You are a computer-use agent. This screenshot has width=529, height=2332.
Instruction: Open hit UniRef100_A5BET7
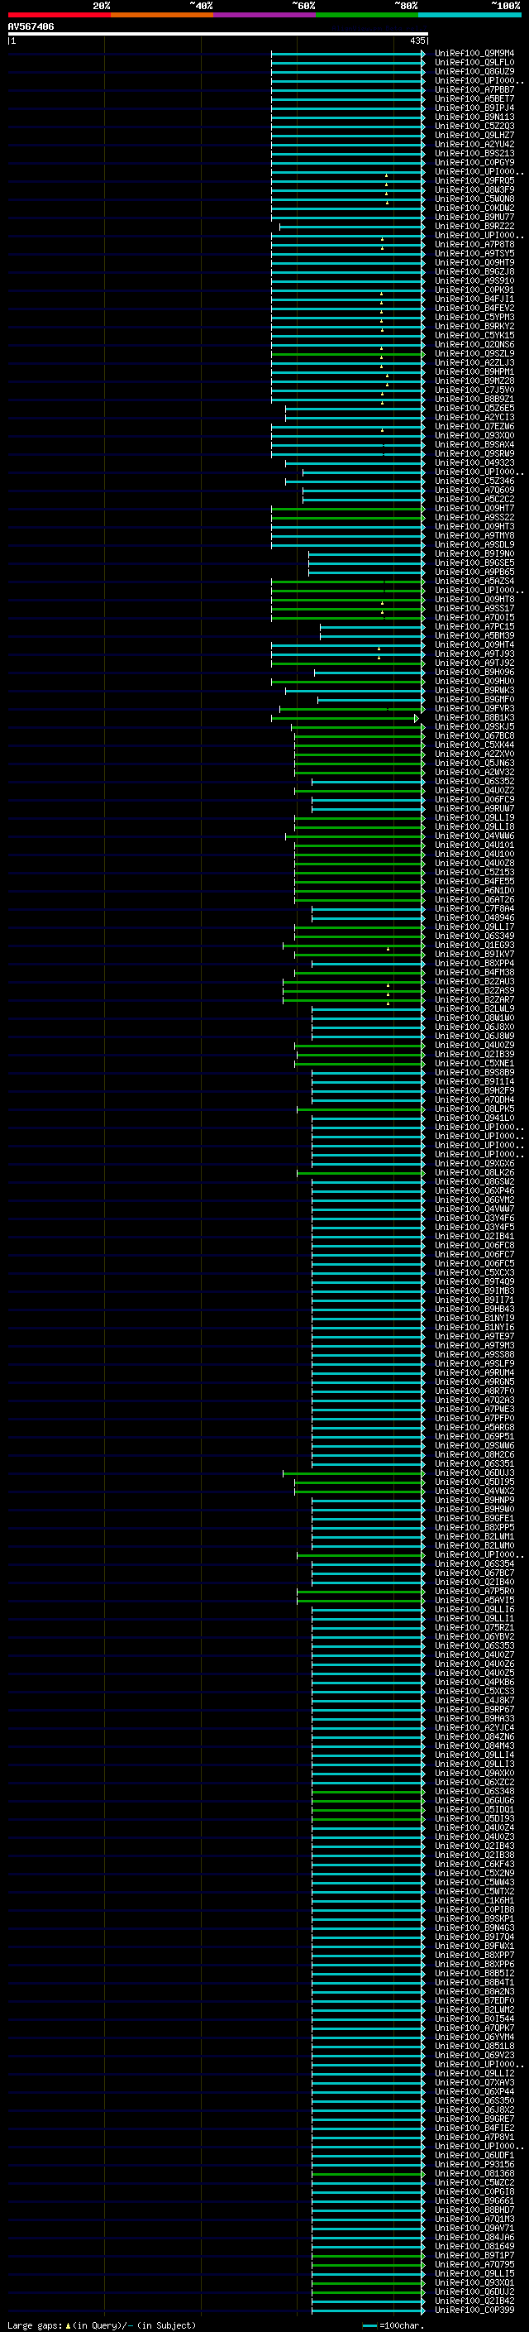pos(474,98)
